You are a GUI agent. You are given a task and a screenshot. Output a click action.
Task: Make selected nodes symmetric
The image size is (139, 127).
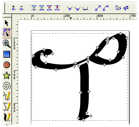85,8
